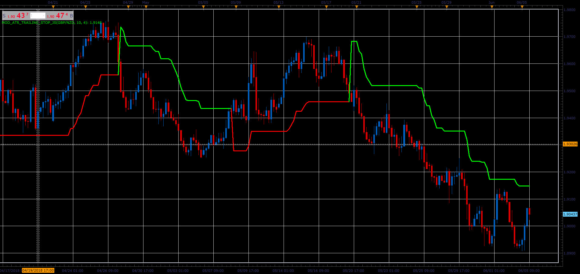Viewport: 580px width, 274px height.
Task: Click the orange marker under 05/09 date
Action: click(236, 7)
